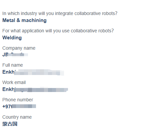The width and height of the screenshot is (144, 133).
Task: Click "Enkh" under the Work email label
Action: tap(8, 89)
